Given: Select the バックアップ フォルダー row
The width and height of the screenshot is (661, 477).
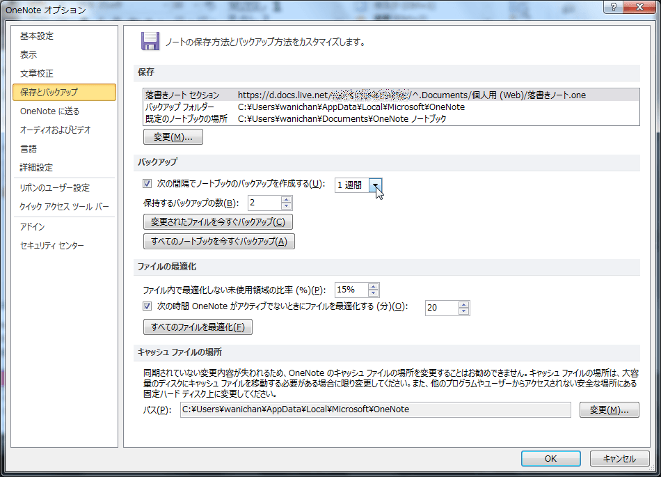Looking at the screenshot, I should 391,107.
